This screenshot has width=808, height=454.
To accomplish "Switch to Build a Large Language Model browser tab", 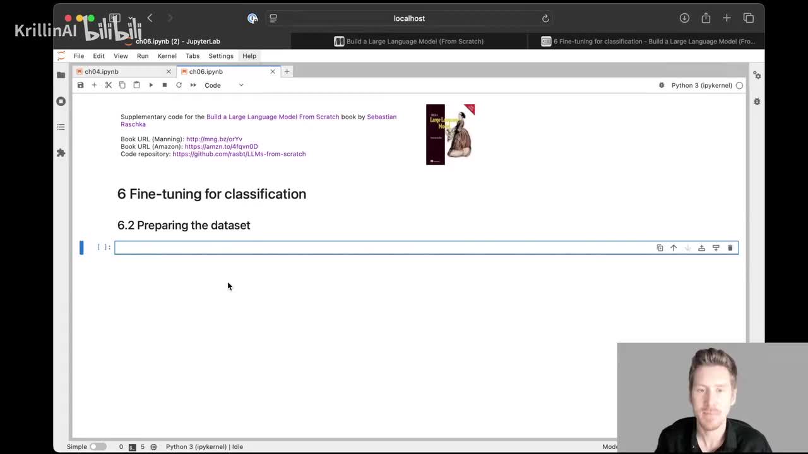I will pos(409,42).
